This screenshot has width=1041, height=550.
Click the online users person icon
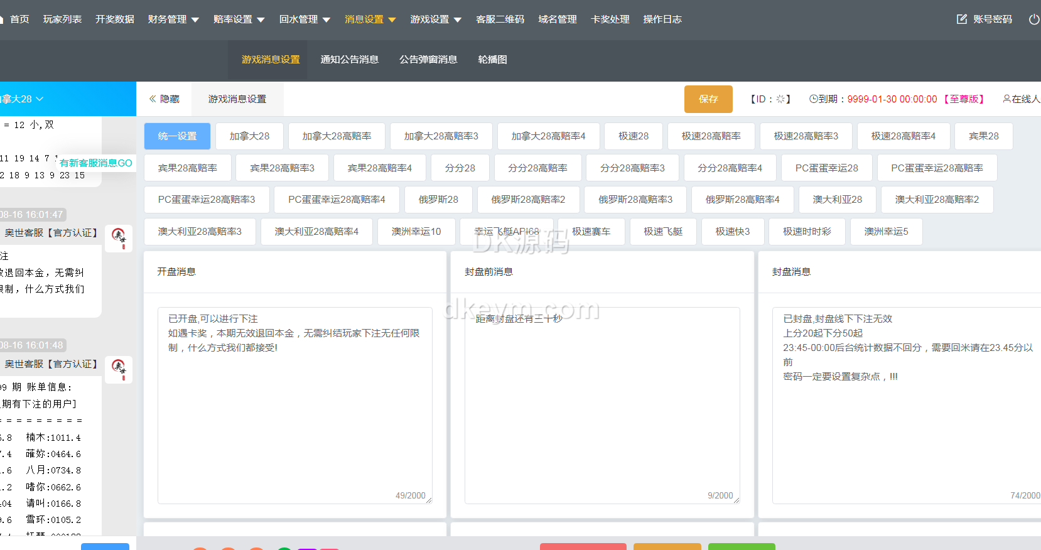pos(1006,99)
